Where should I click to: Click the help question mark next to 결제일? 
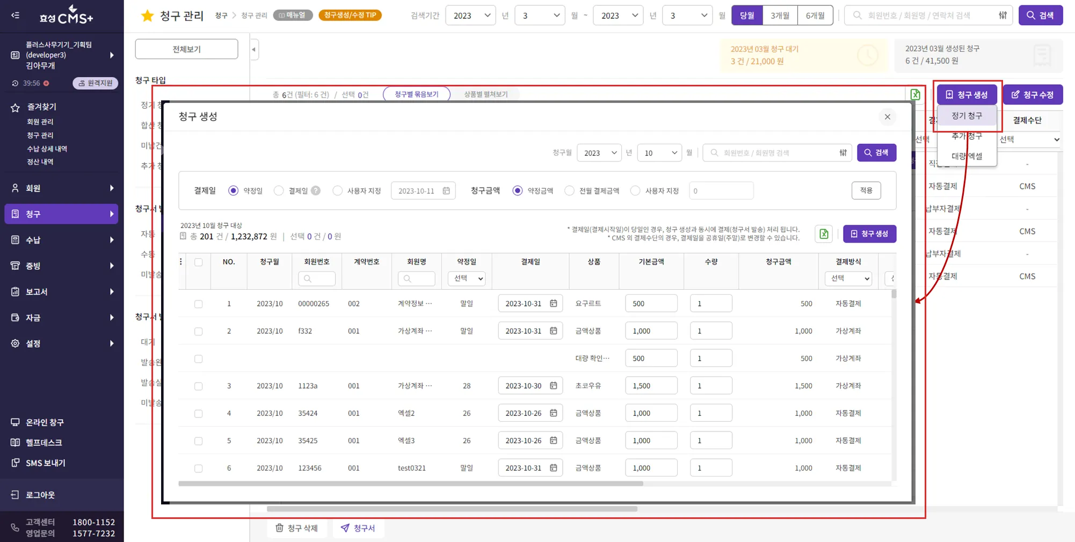point(316,191)
